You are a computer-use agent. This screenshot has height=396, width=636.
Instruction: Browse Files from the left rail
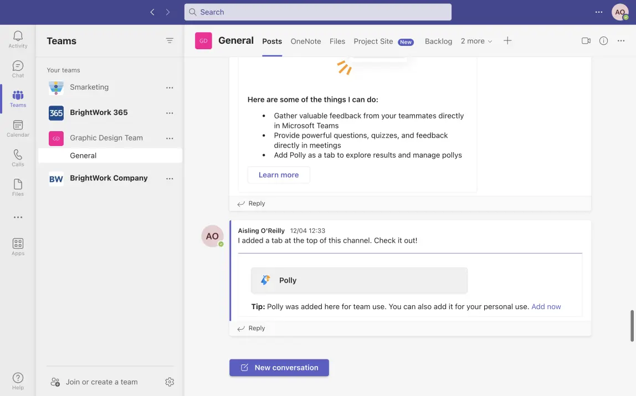click(x=17, y=186)
